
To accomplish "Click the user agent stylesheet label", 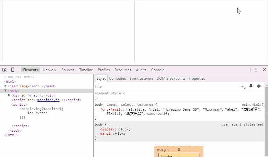I will 242,124.
